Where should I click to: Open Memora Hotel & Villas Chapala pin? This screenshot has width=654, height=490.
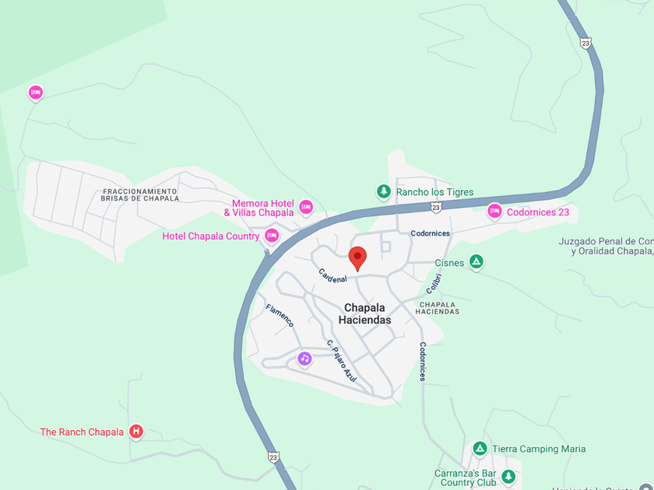tap(306, 207)
